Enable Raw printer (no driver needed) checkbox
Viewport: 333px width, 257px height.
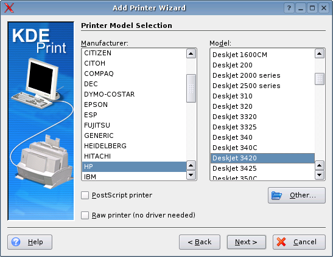[85, 215]
